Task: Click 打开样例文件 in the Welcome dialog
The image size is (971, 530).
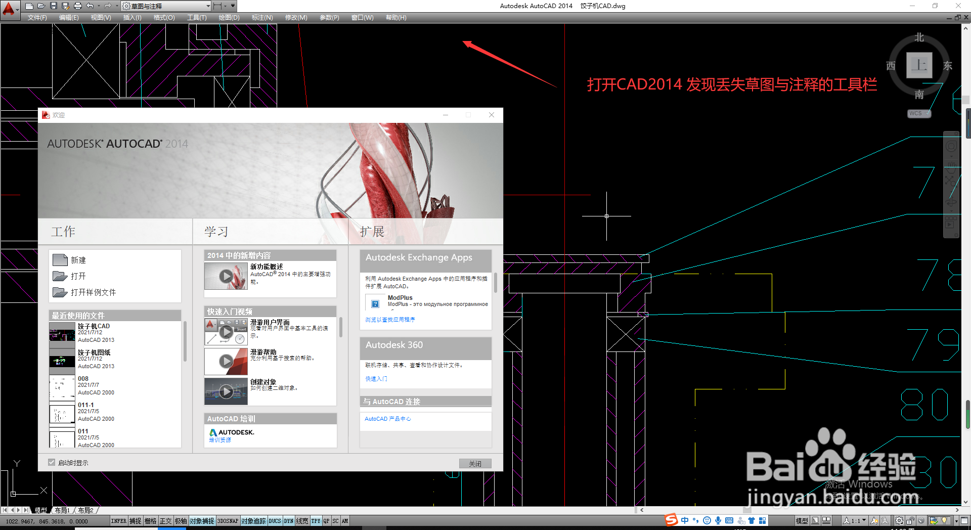Action: tap(84, 292)
